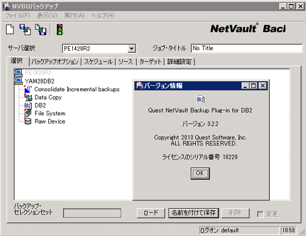This screenshot has height=236, width=306.
Task: Click the Raw Device plugin icon
Action: coord(28,121)
